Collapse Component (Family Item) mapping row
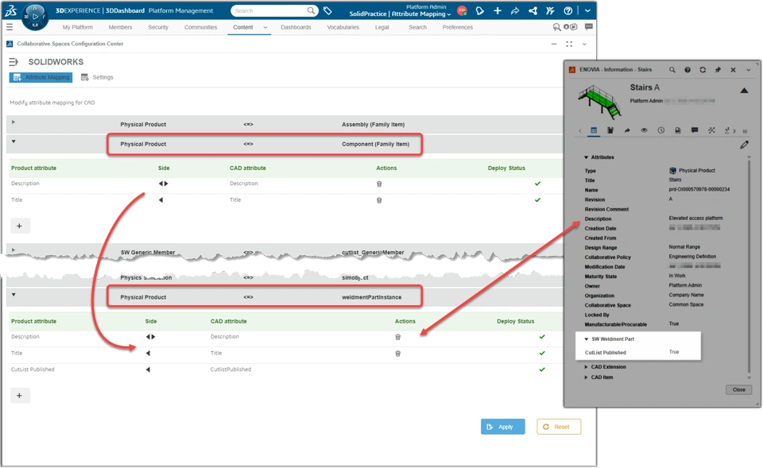 point(14,141)
